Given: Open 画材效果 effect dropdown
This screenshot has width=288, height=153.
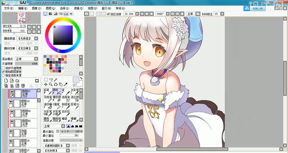Looking at the screenshot, I should coord(36,48).
